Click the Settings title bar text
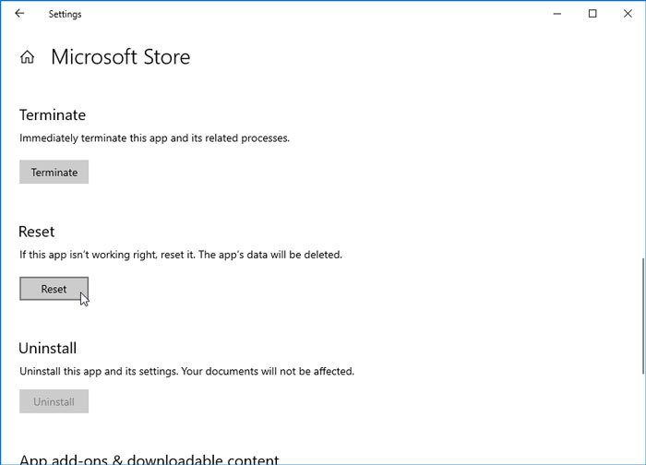 click(x=65, y=13)
